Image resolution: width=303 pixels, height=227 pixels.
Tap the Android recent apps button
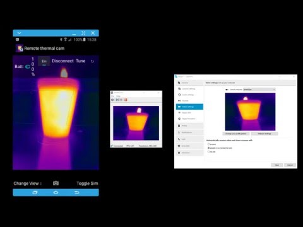tap(35, 192)
